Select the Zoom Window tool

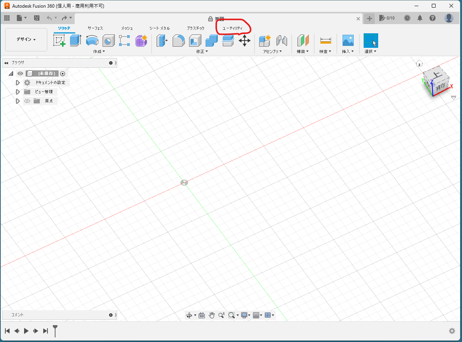231,315
